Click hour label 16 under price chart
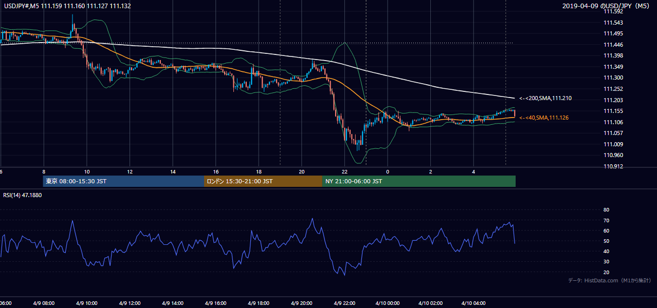Image resolution: width=657 pixels, height=308 pixels. pyautogui.click(x=216, y=171)
